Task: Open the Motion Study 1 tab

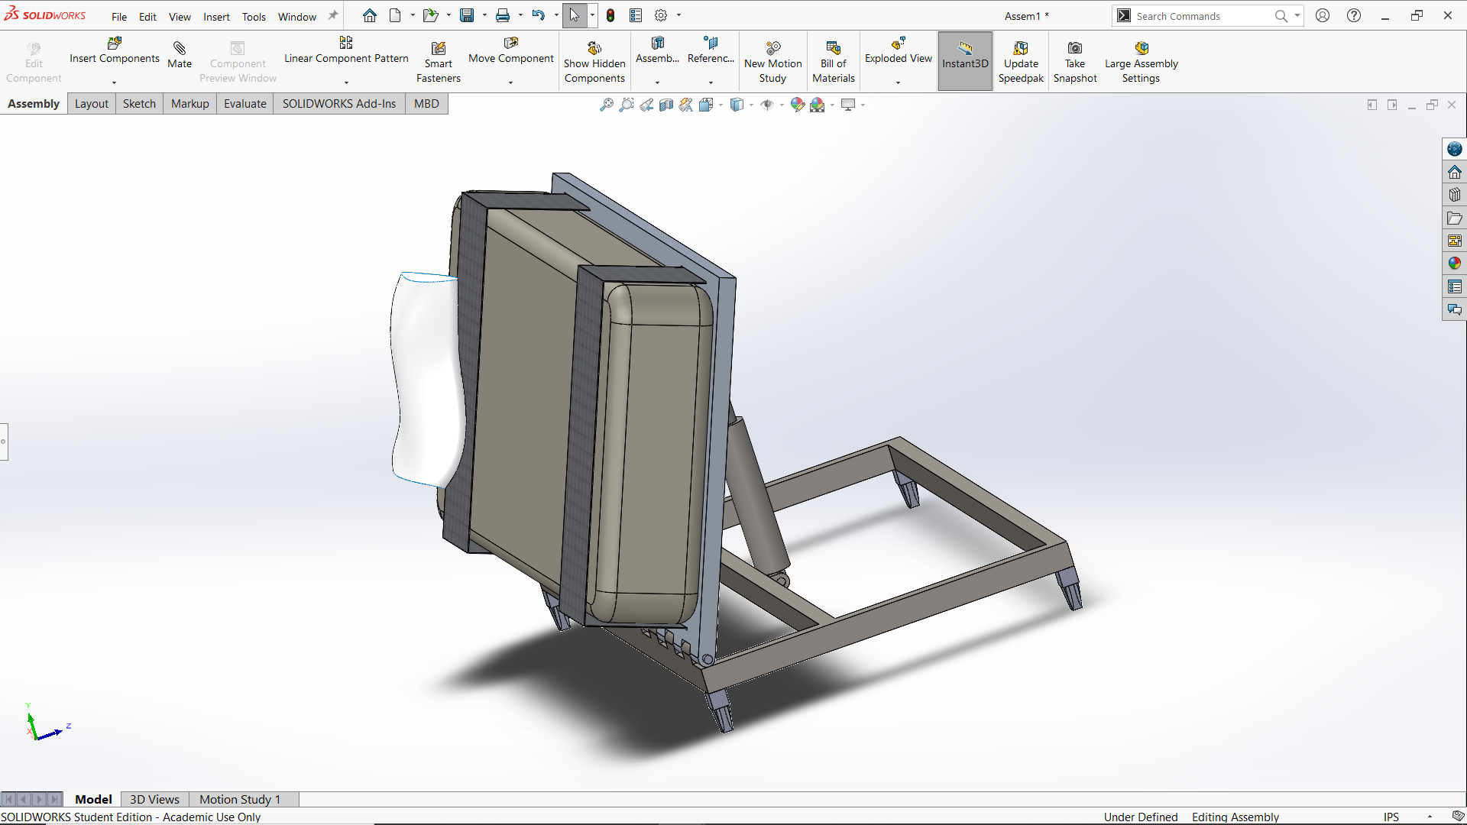Action: coord(240,799)
